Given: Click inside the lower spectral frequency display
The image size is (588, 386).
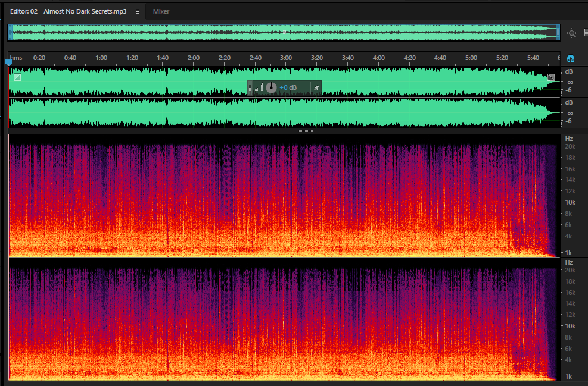Looking at the screenshot, I should coord(284,319).
